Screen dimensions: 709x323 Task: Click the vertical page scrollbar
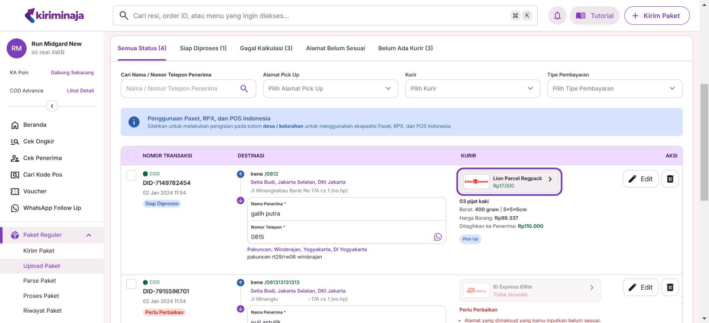704,142
